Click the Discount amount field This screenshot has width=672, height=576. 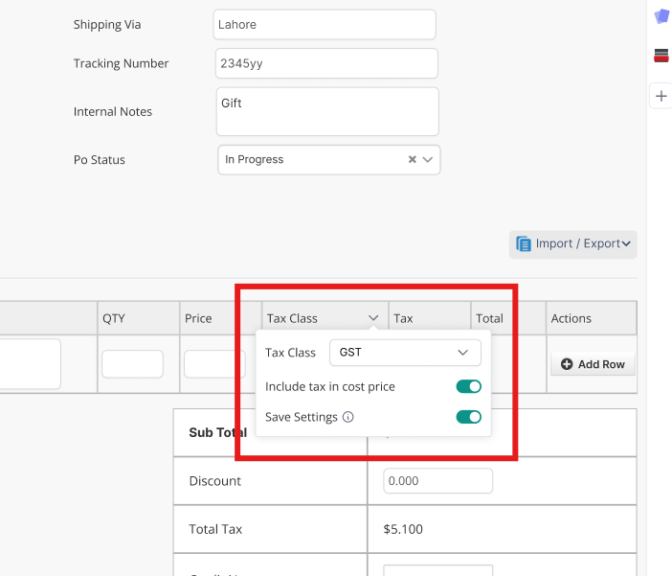(437, 481)
